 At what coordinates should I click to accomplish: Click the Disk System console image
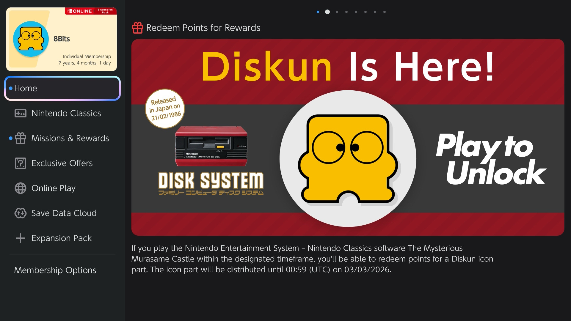click(x=211, y=146)
